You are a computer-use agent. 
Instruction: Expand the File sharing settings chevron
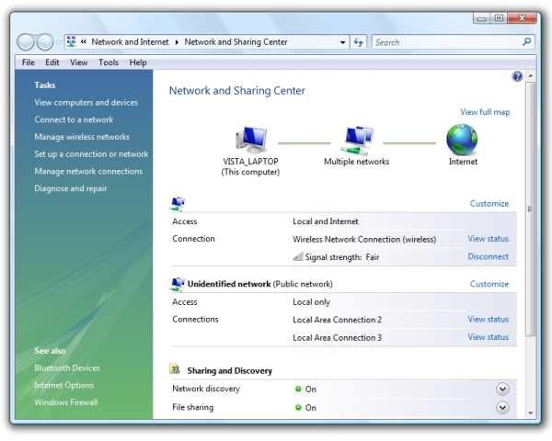[x=502, y=408]
